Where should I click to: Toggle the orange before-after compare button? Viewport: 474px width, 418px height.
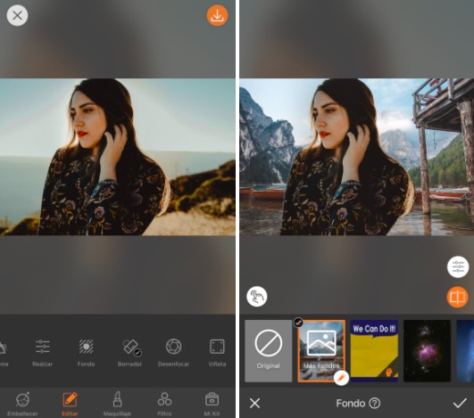tap(457, 297)
